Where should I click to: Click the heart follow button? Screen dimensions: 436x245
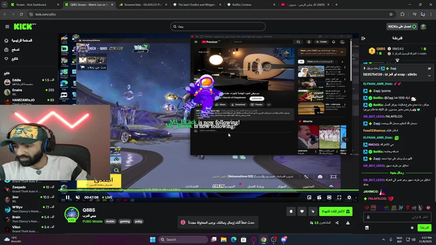[302, 211]
